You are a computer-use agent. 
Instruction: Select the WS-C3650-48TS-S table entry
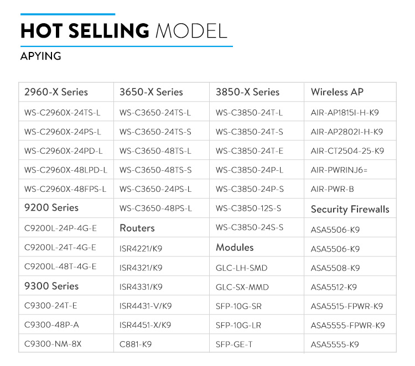click(155, 170)
